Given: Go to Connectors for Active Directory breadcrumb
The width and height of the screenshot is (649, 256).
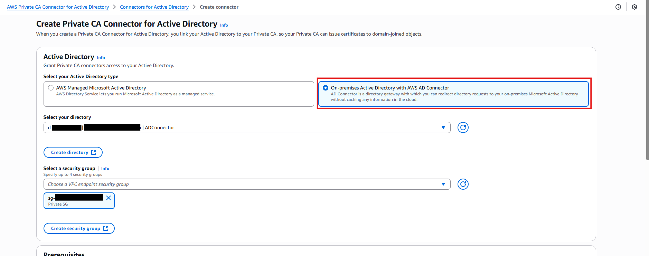Looking at the screenshot, I should tap(154, 7).
